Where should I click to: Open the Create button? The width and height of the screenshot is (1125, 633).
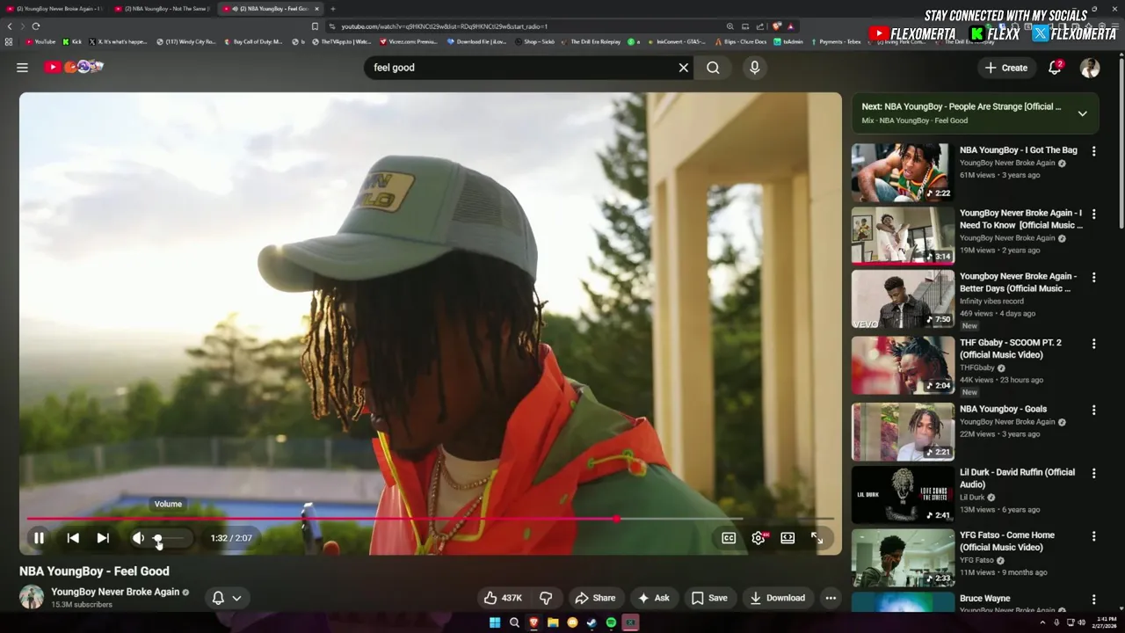click(x=1006, y=68)
